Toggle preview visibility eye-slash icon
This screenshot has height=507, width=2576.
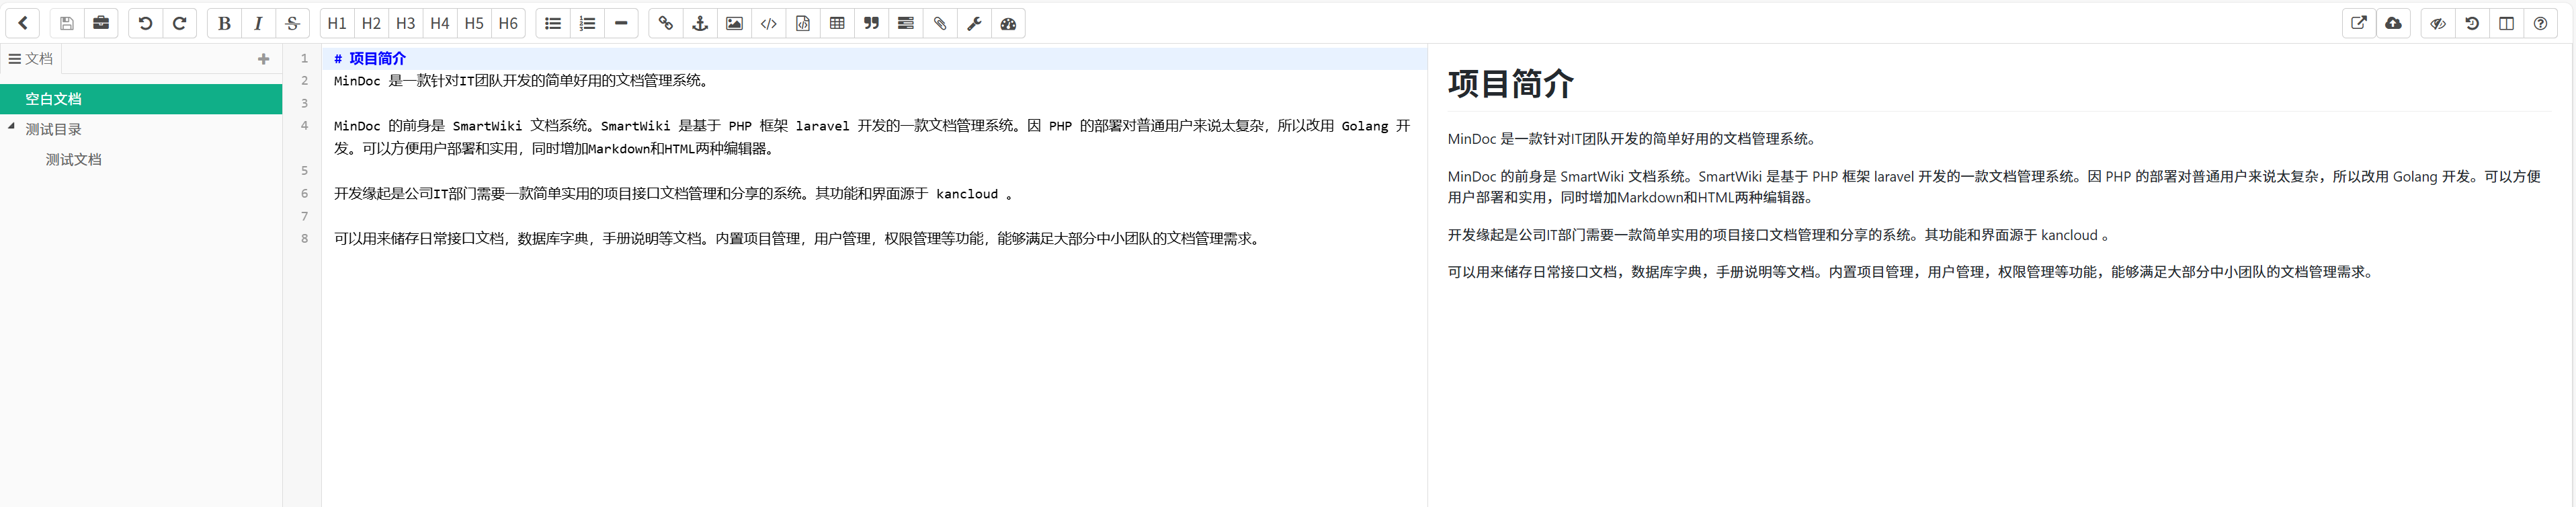click(x=2438, y=23)
